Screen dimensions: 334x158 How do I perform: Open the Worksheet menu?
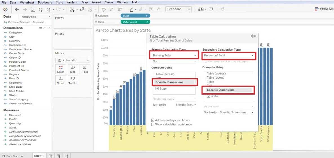point(27,2)
